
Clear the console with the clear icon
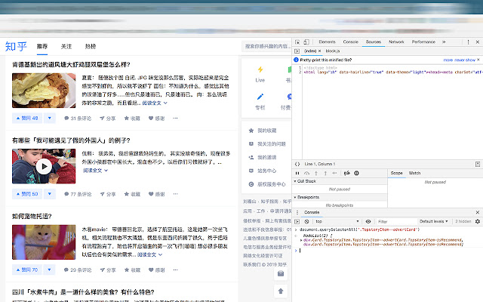point(307,221)
